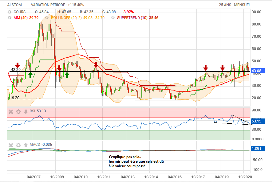The width and height of the screenshot is (272, 182).
Task: Click the 04/2016 date axis label
Action: [175, 177]
